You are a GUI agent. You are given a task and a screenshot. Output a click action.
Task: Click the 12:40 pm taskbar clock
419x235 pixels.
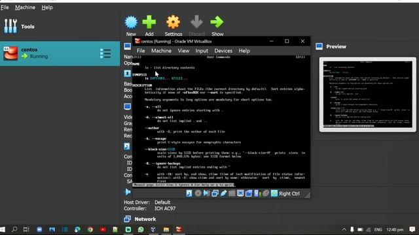[x=395, y=229]
